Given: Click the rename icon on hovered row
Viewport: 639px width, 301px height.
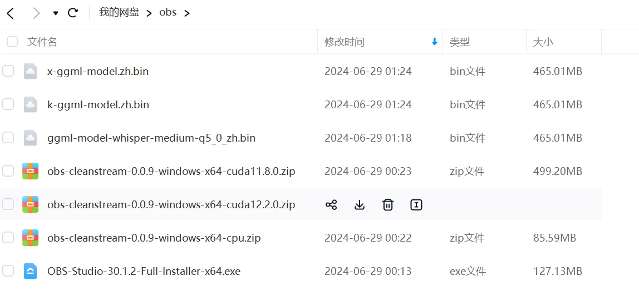Looking at the screenshot, I should (416, 205).
